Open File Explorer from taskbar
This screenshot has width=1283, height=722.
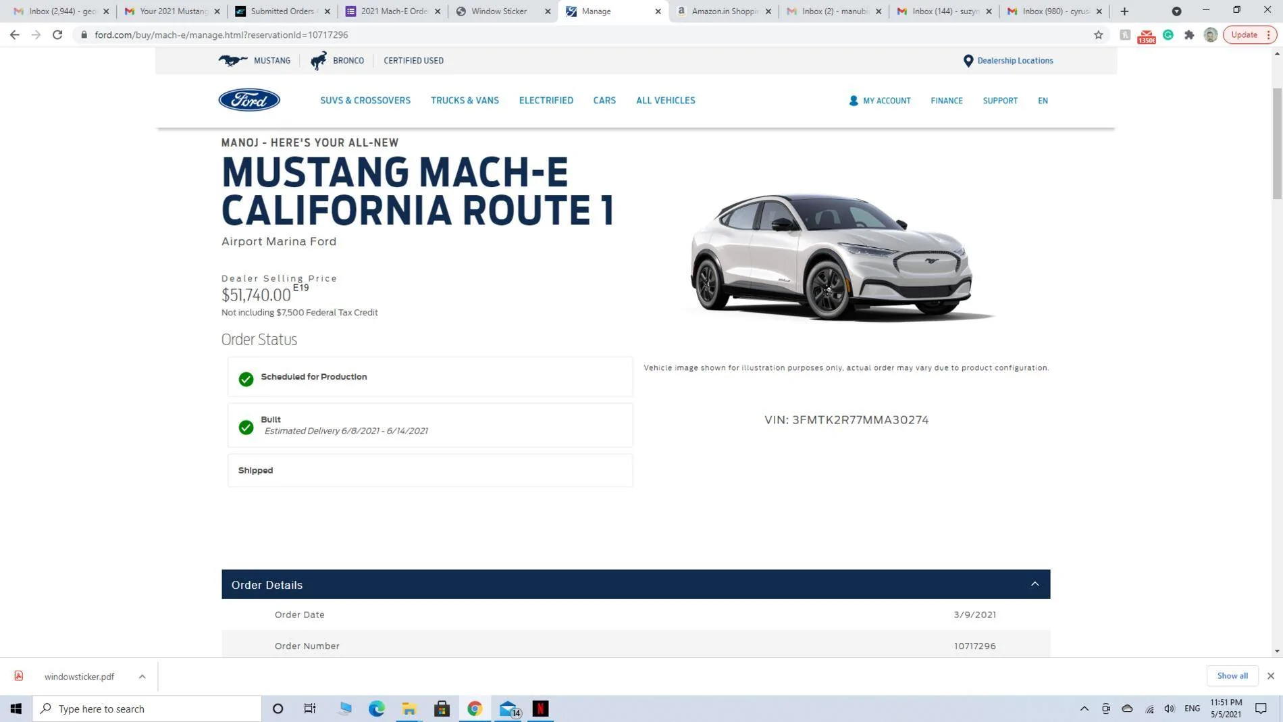pyautogui.click(x=409, y=708)
